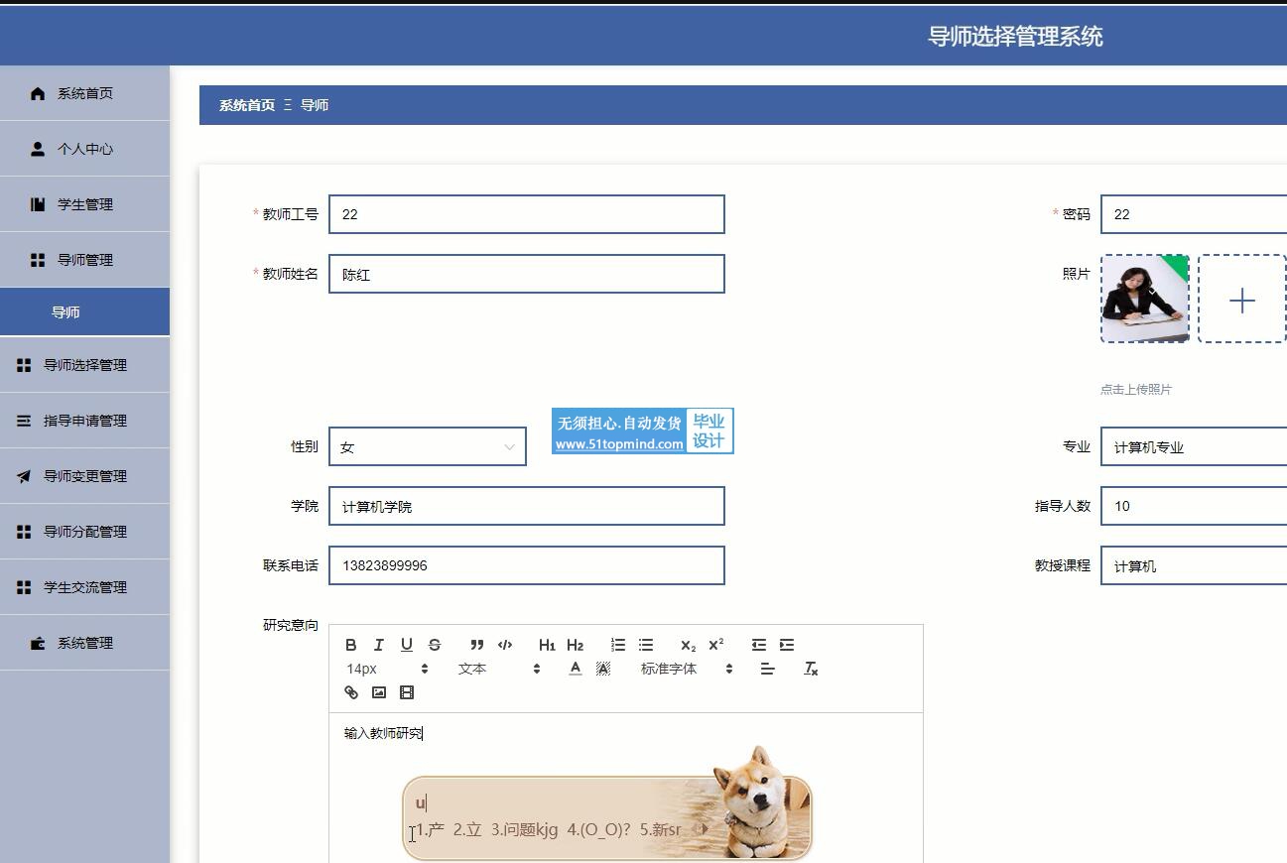This screenshot has height=863, width=1287.
Task: Insert a blockquote in the editor
Action: point(477,645)
